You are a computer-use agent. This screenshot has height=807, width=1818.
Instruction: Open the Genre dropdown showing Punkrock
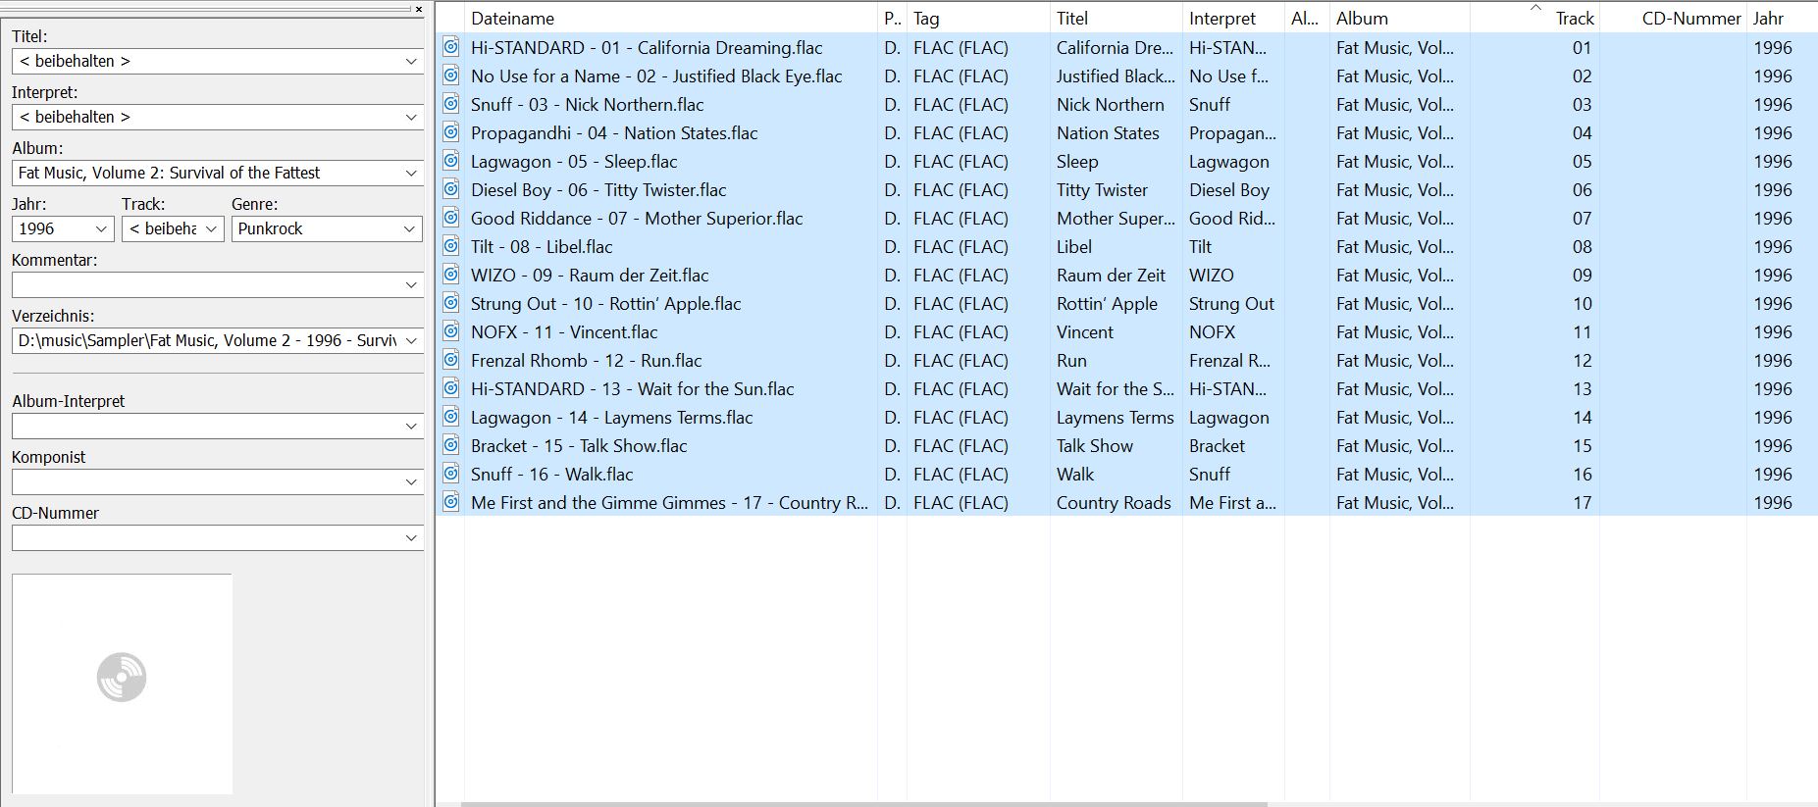(411, 228)
